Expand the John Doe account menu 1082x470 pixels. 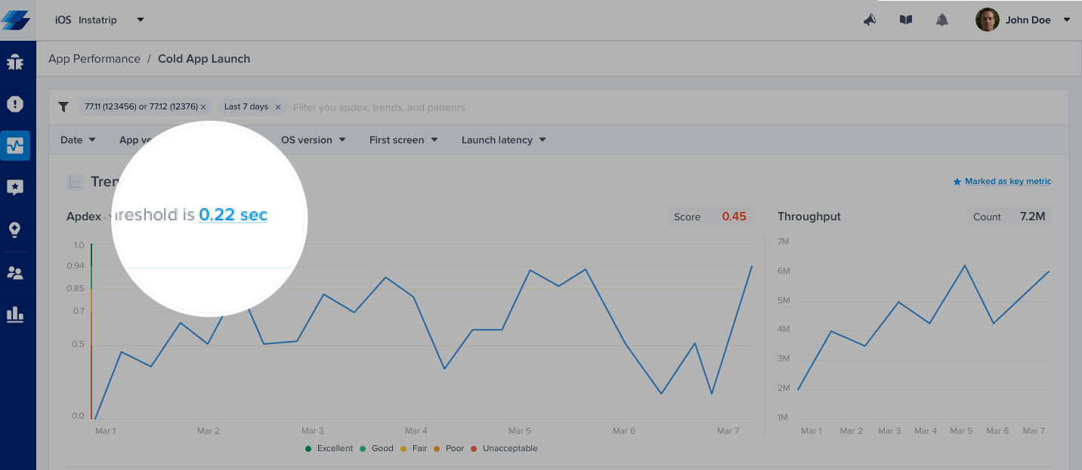(1067, 20)
